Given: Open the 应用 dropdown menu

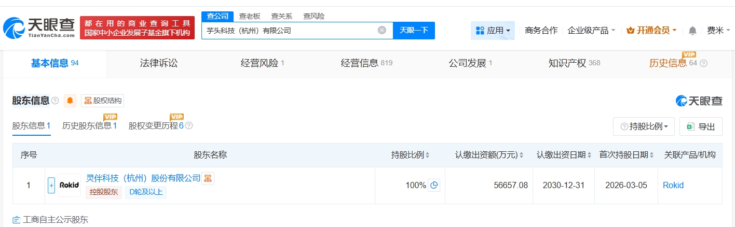Looking at the screenshot, I should point(493,31).
